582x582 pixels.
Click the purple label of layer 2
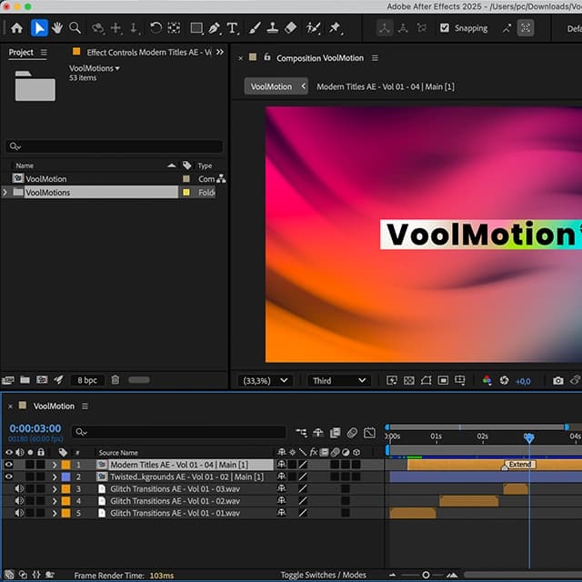coord(65,477)
